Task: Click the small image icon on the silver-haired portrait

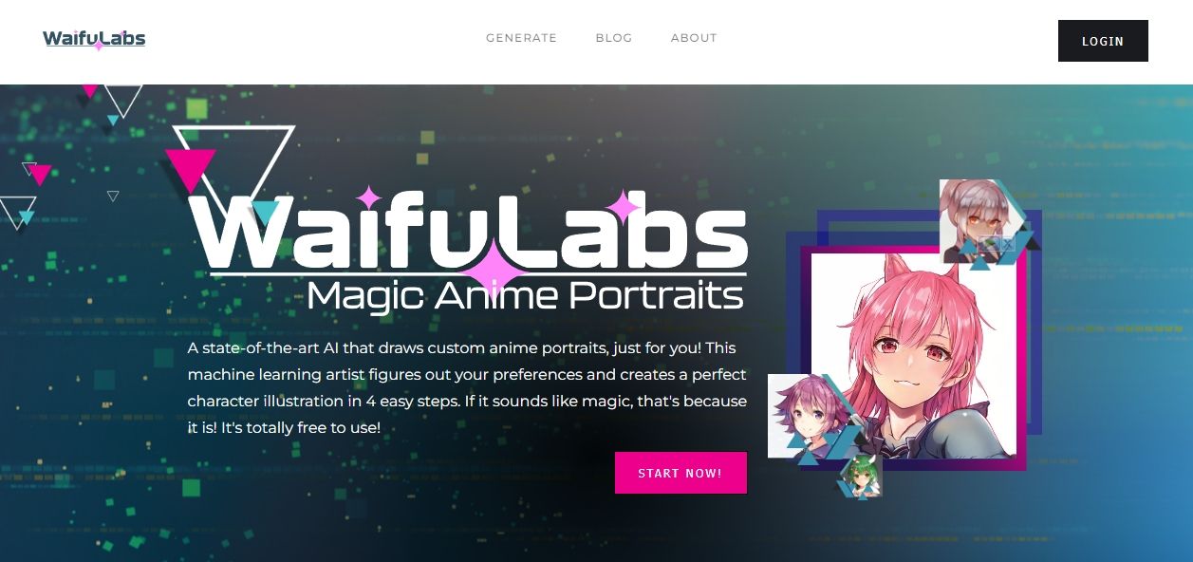Action: [x=990, y=244]
